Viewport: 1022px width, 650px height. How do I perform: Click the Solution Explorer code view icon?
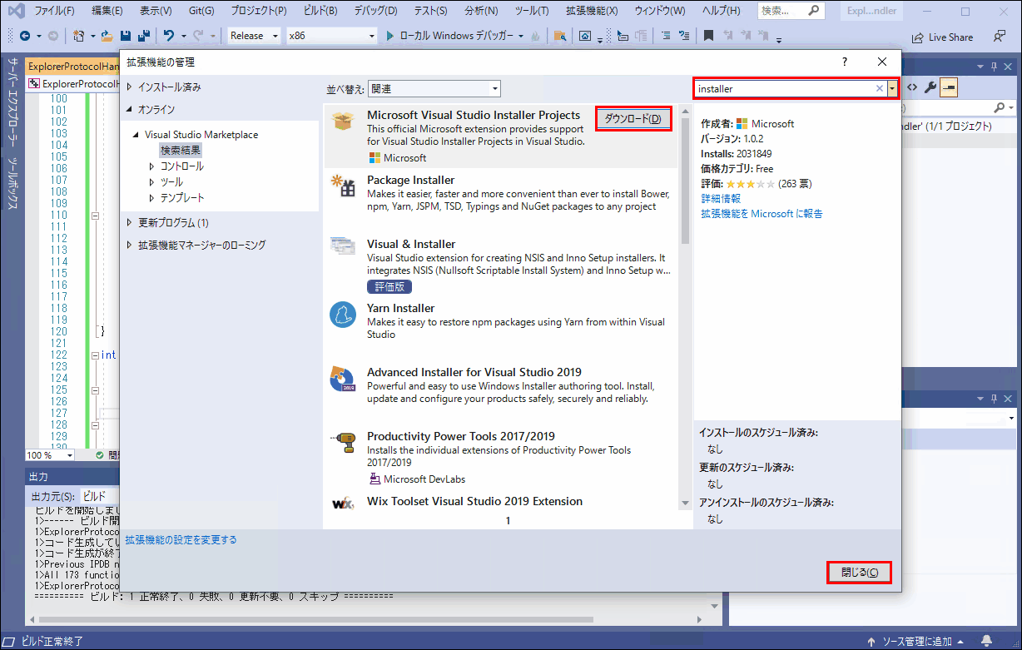912,87
